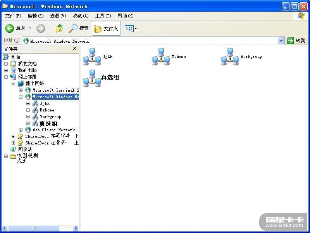Expand the SharedDocs 在笔记本 node
Screen dimensions: 310x233
[13, 137]
